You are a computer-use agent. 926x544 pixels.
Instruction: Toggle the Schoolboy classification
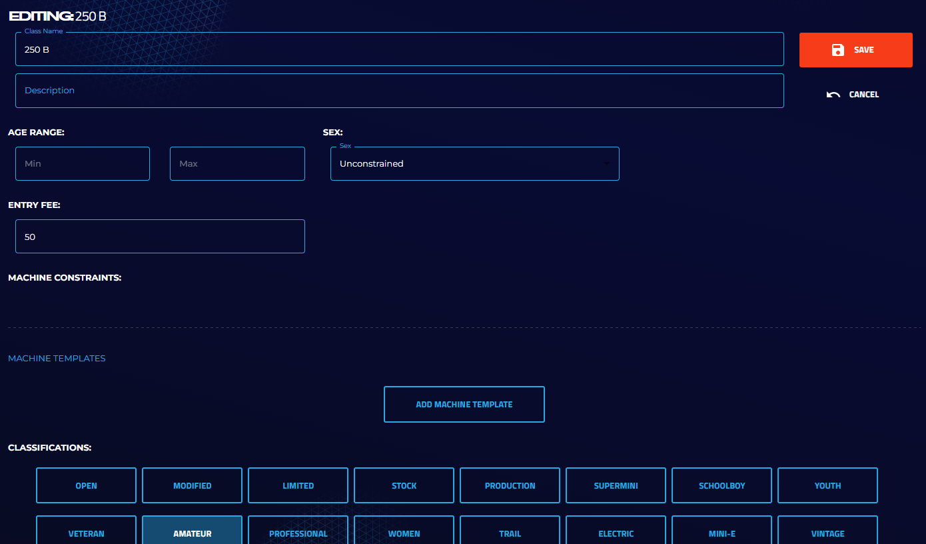click(x=721, y=485)
